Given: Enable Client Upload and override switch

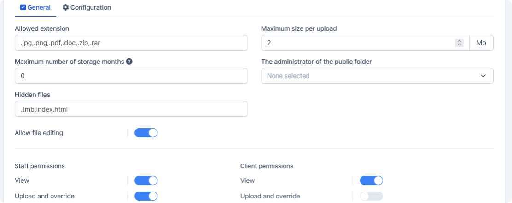Looking at the screenshot, I should pyautogui.click(x=371, y=196).
